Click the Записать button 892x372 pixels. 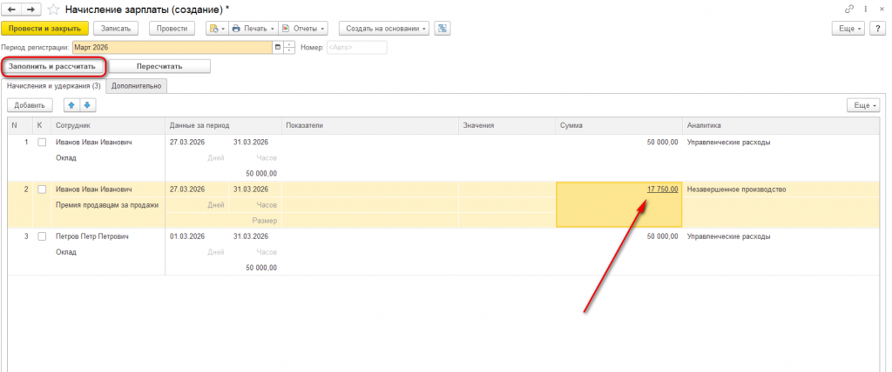[116, 29]
